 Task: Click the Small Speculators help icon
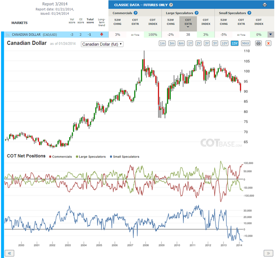coord(250,13)
